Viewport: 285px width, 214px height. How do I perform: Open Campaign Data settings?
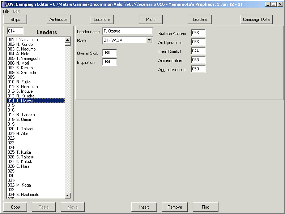256,19
